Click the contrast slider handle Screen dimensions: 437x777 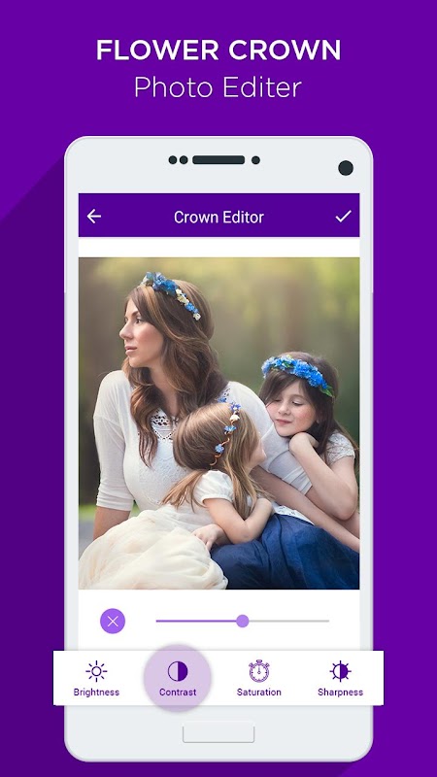tap(242, 621)
